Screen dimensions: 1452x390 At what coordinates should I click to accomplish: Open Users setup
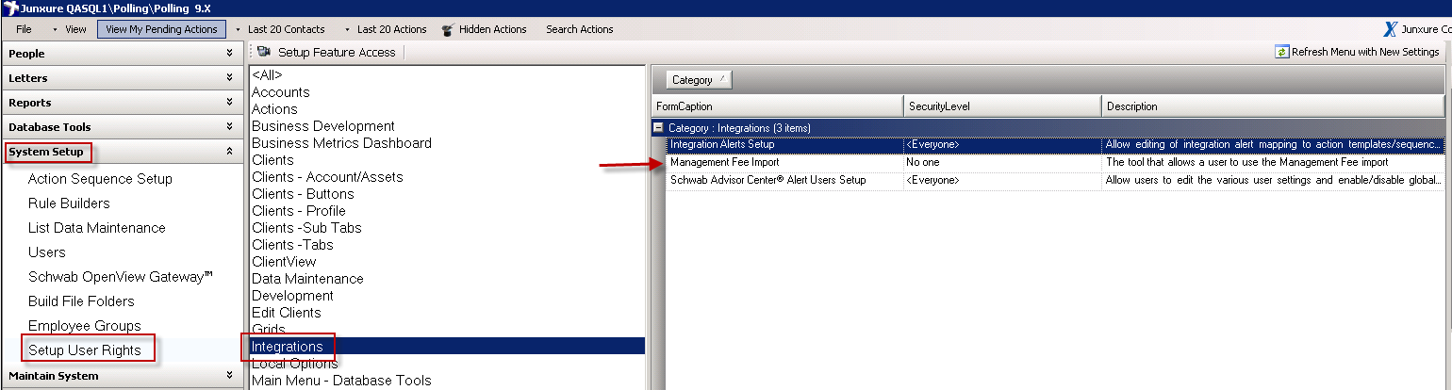click(47, 252)
